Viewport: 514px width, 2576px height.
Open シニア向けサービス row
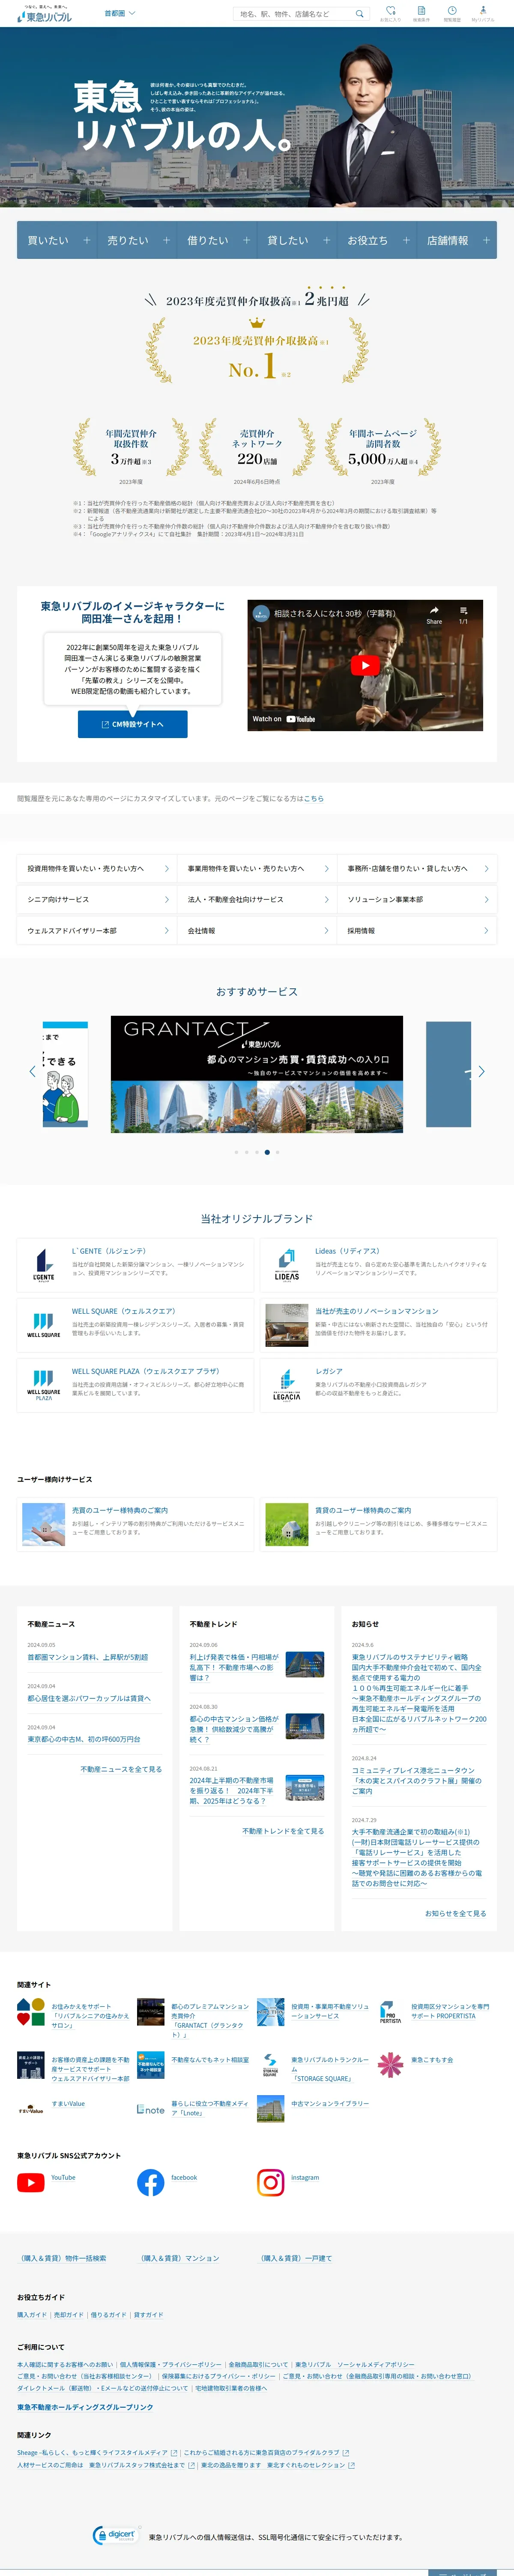(x=97, y=899)
